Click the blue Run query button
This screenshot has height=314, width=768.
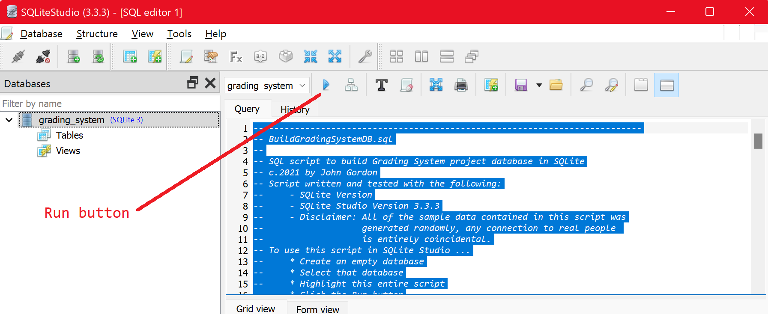pyautogui.click(x=326, y=85)
